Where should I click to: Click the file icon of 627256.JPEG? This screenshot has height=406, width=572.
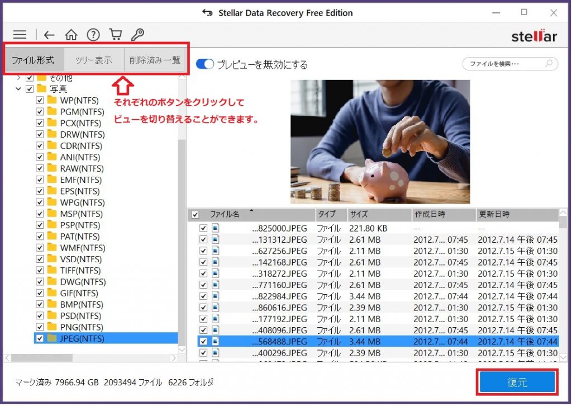pos(216,251)
